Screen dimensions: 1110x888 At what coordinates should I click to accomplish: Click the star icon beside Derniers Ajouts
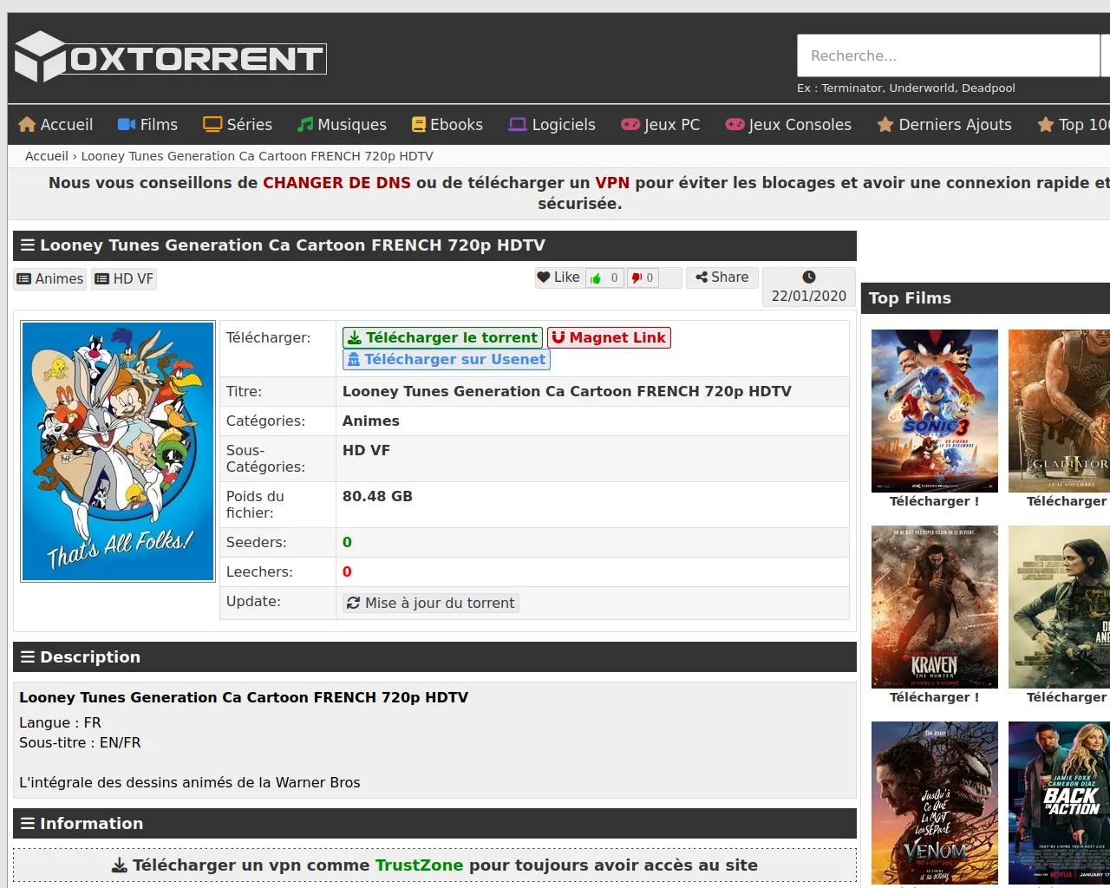885,125
